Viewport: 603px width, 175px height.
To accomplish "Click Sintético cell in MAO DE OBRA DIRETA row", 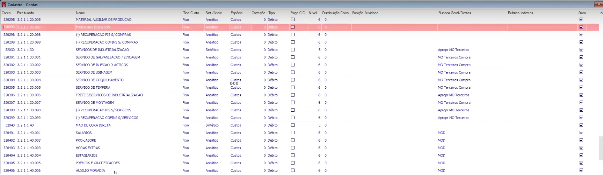I will [212, 125].
